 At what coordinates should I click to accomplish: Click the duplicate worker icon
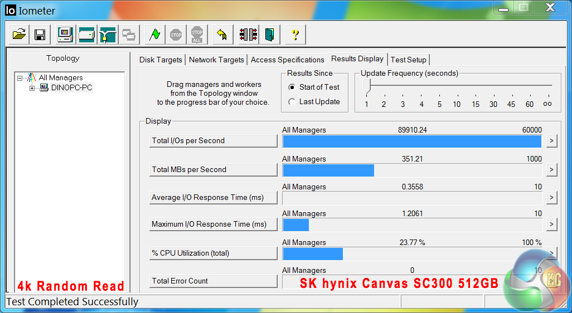click(x=129, y=35)
